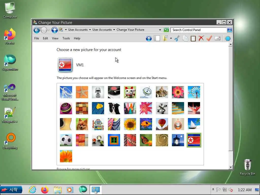Go up one level in address bar
The width and height of the screenshot is (260, 195).
[x=54, y=30]
